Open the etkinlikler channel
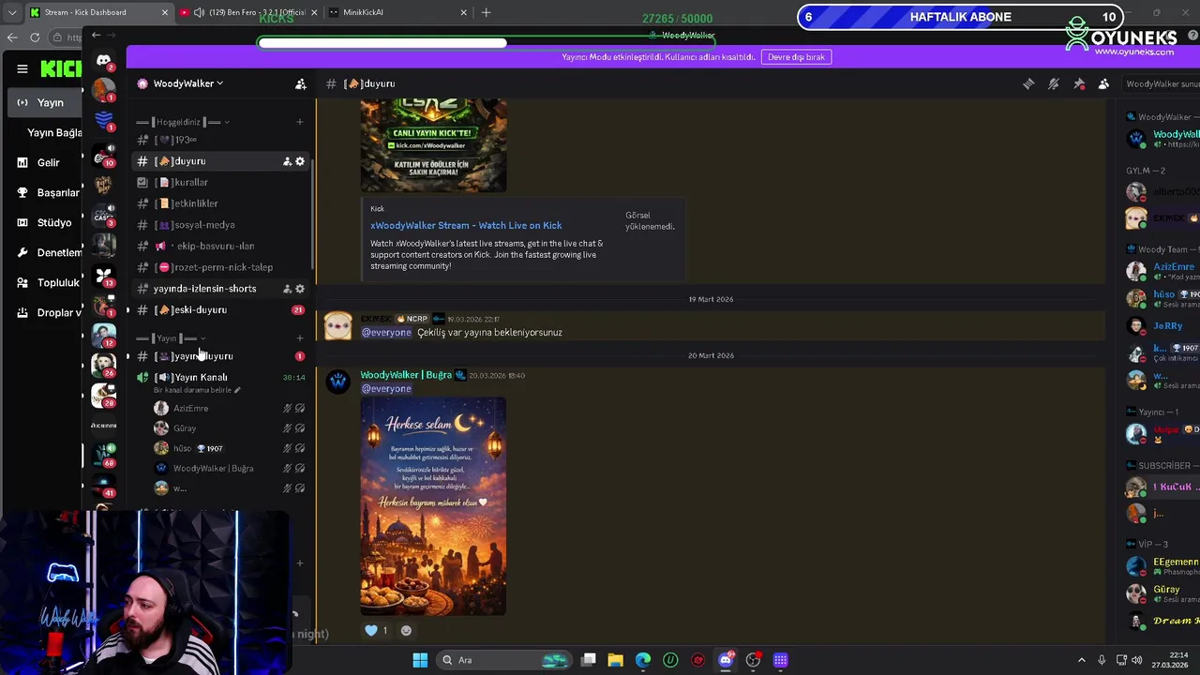 221,203
